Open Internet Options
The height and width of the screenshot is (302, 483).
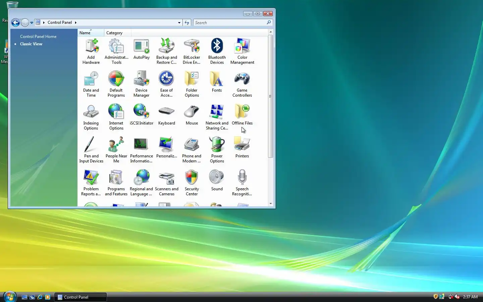(116, 117)
